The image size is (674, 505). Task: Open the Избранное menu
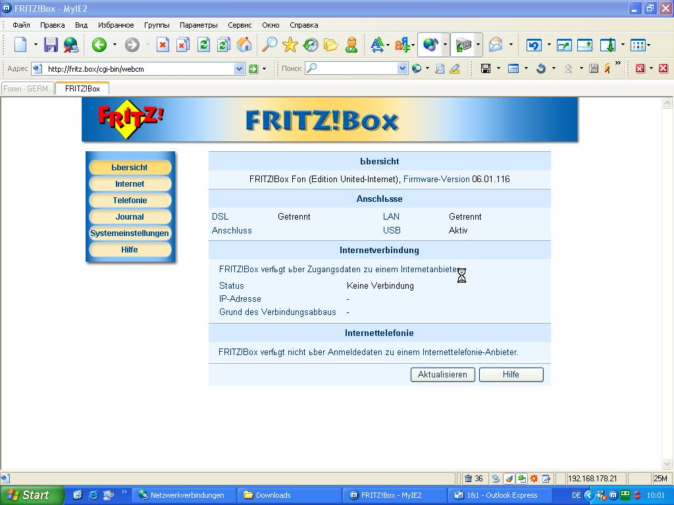116,25
